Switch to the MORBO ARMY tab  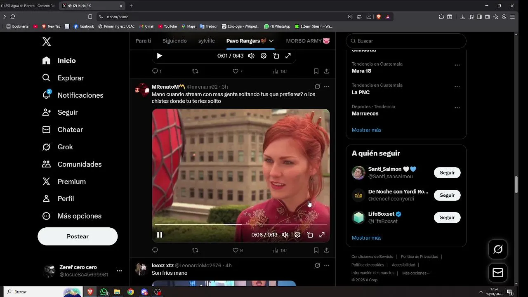tap(308, 41)
